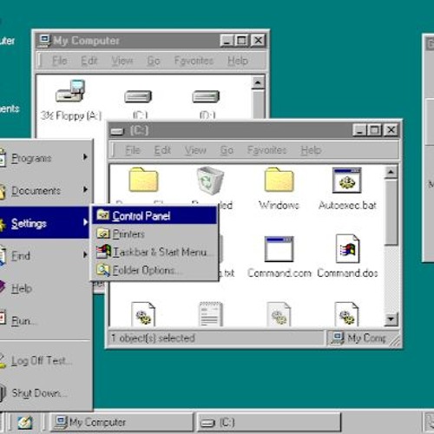434x434 pixels.
Task: Click the '1 object(s) selected' status text
Action: [153, 338]
